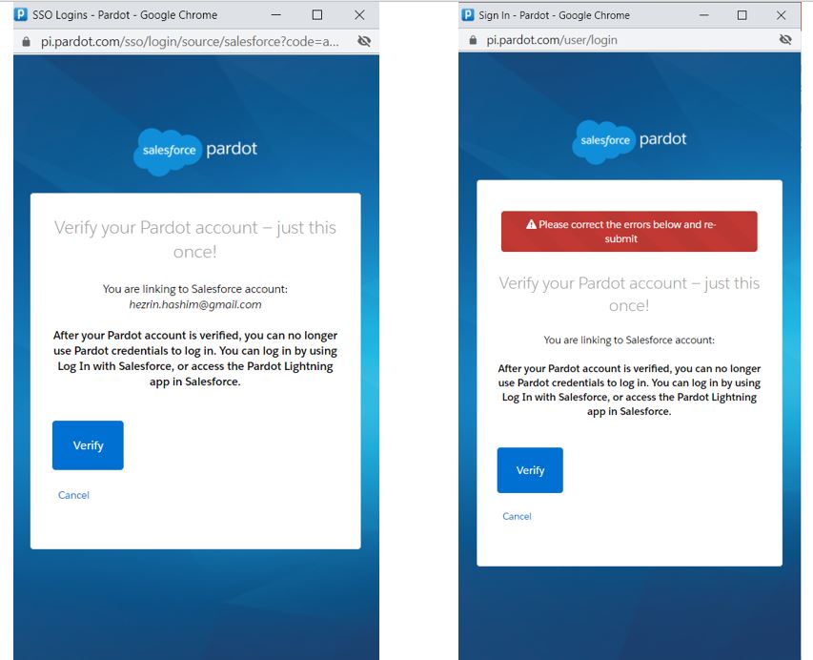Screen dimensions: 813x660
Task: Maximize the Sign In Chrome window
Action: pos(742,15)
